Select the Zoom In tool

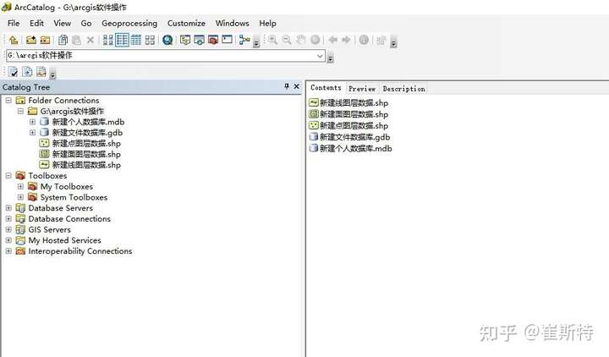[x=272, y=40]
